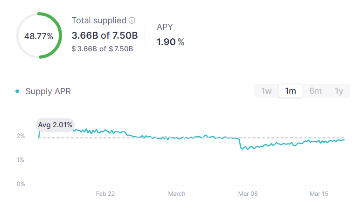Click the APY label
This screenshot has height=214, width=355.
165,27
